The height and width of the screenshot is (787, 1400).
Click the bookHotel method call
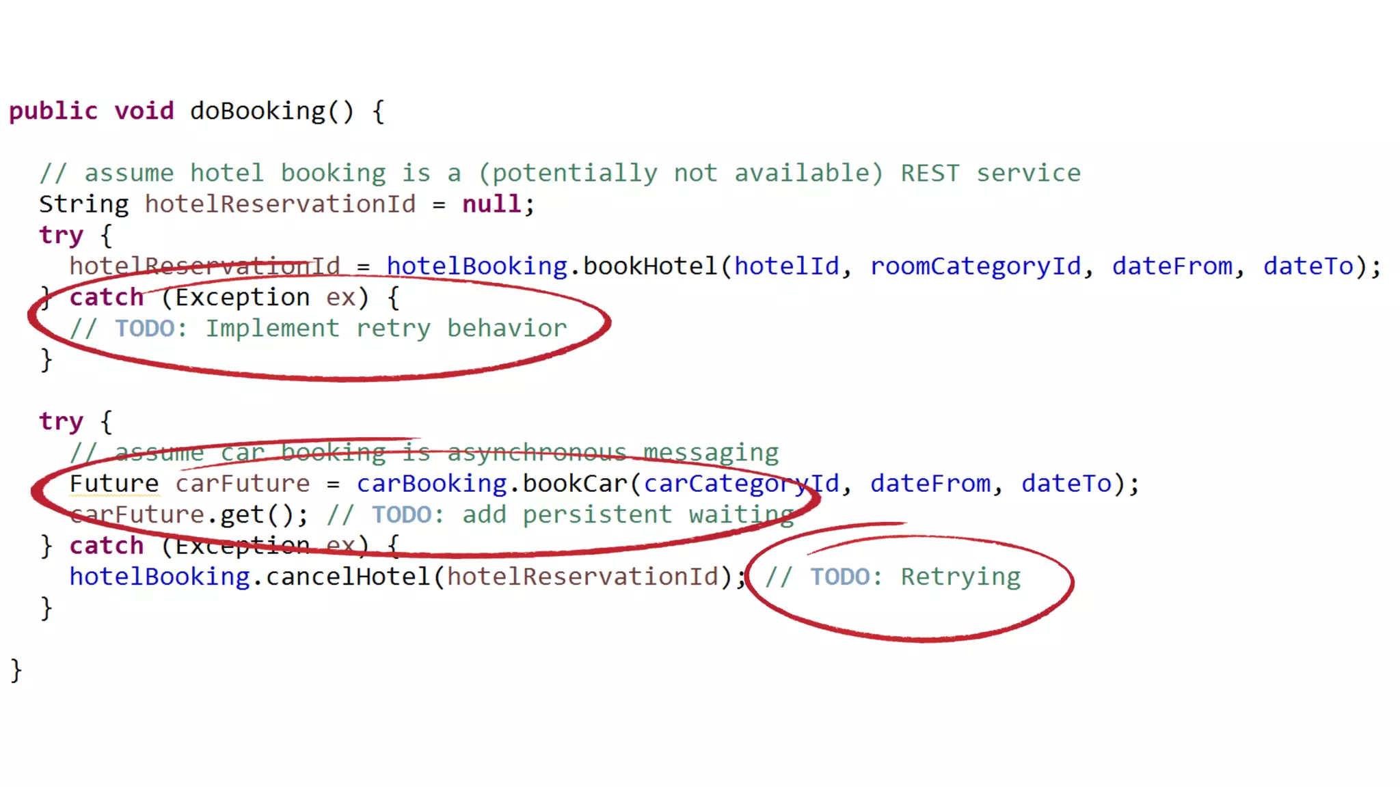(649, 266)
